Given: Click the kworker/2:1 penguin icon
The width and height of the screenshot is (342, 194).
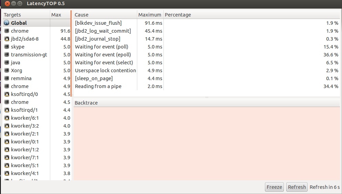Looking at the screenshot, I should (x=7, y=133).
